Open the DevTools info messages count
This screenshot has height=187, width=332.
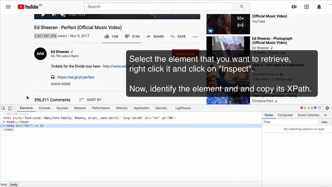[x=317, y=108]
